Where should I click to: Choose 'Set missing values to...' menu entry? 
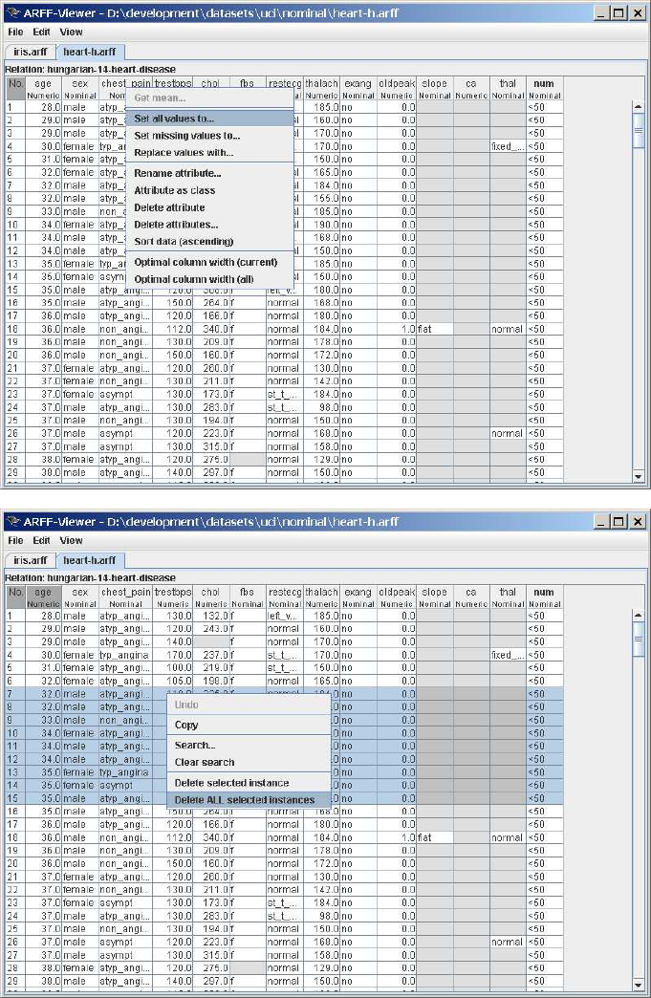coord(209,136)
